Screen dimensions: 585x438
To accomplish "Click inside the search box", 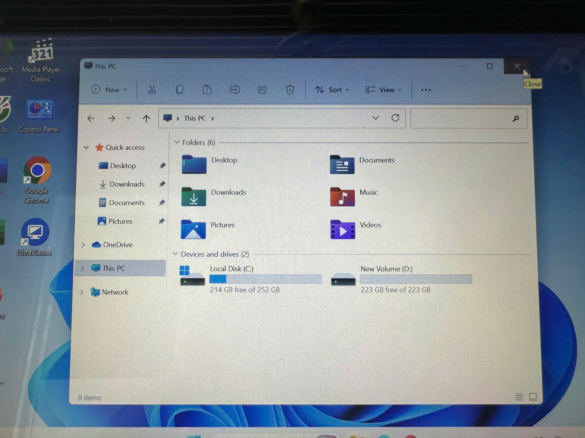I will [x=469, y=119].
